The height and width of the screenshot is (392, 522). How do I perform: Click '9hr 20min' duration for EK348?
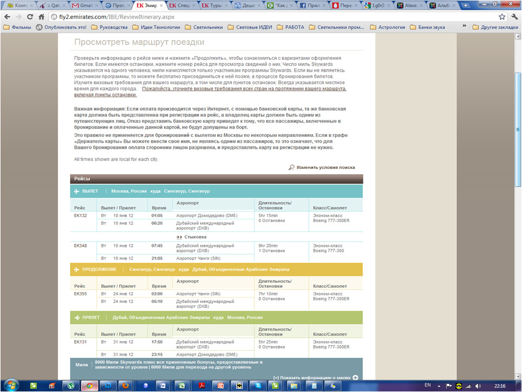268,246
